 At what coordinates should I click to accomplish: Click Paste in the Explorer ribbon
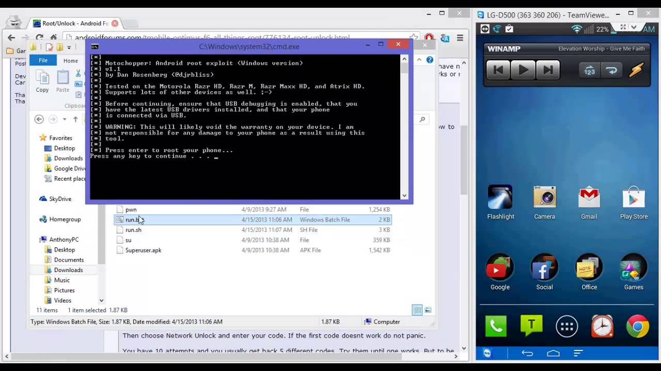tap(62, 81)
